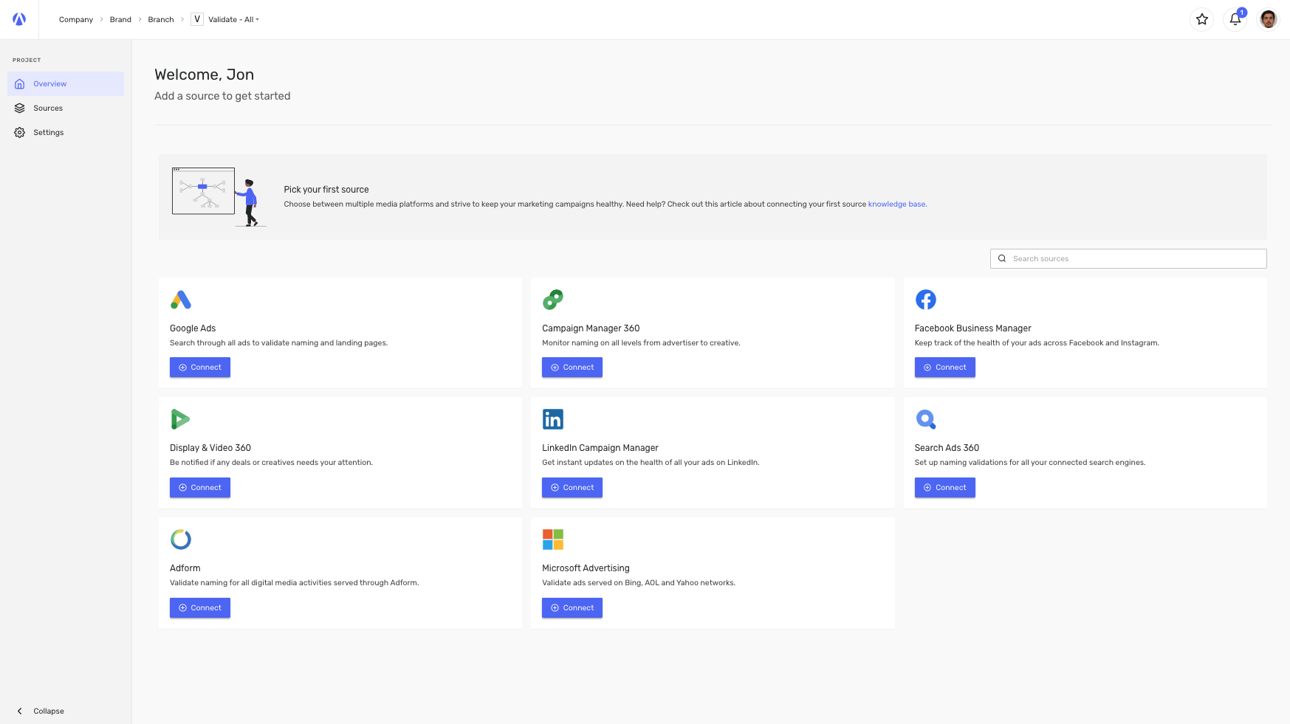Select the LinkedIn Campaign Manager icon

click(553, 419)
